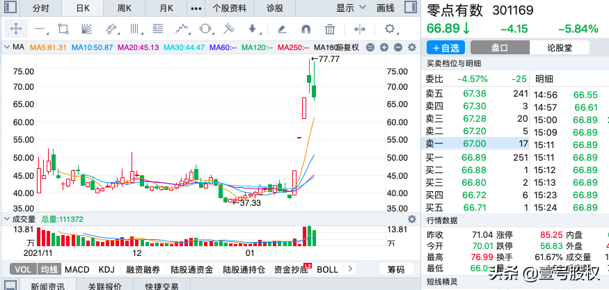609x290 pixels.
Task: Click the trash delete drawings icon
Action: [330, 29]
